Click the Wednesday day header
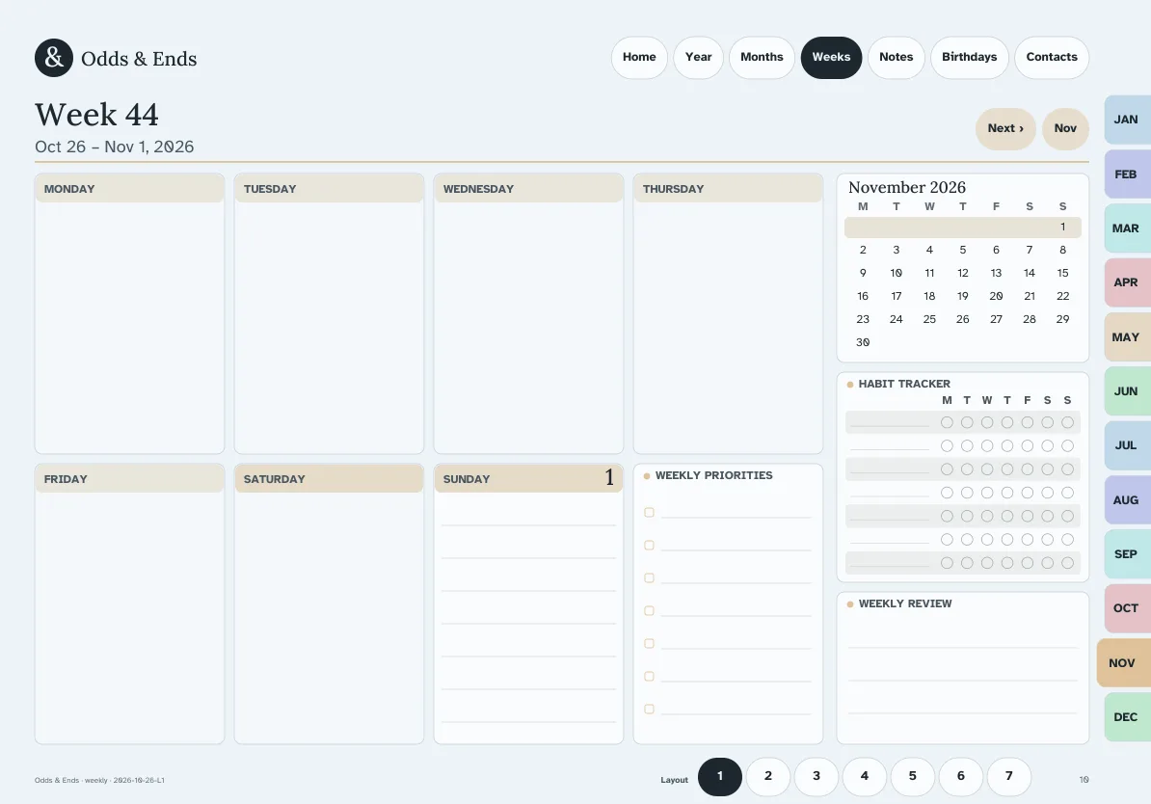 click(528, 189)
